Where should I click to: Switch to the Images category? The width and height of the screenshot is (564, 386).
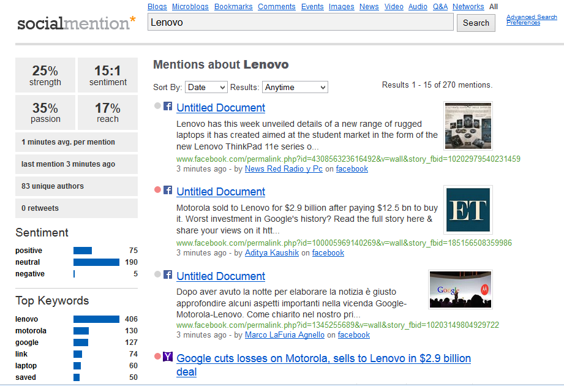(341, 7)
